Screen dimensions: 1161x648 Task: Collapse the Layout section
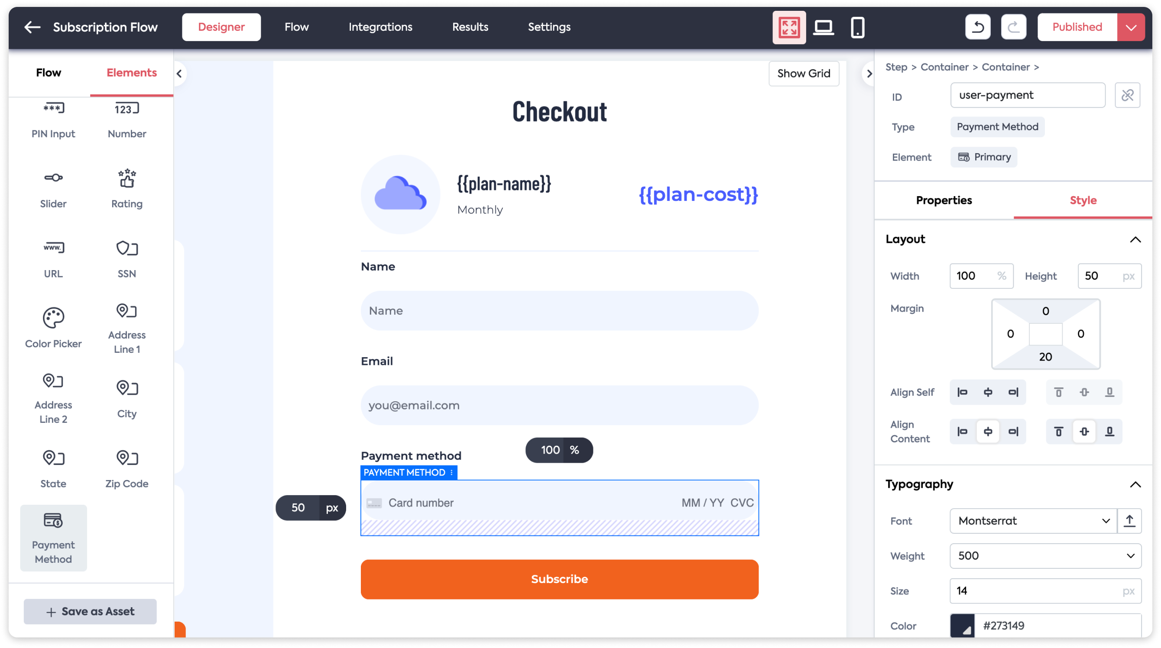click(1135, 239)
